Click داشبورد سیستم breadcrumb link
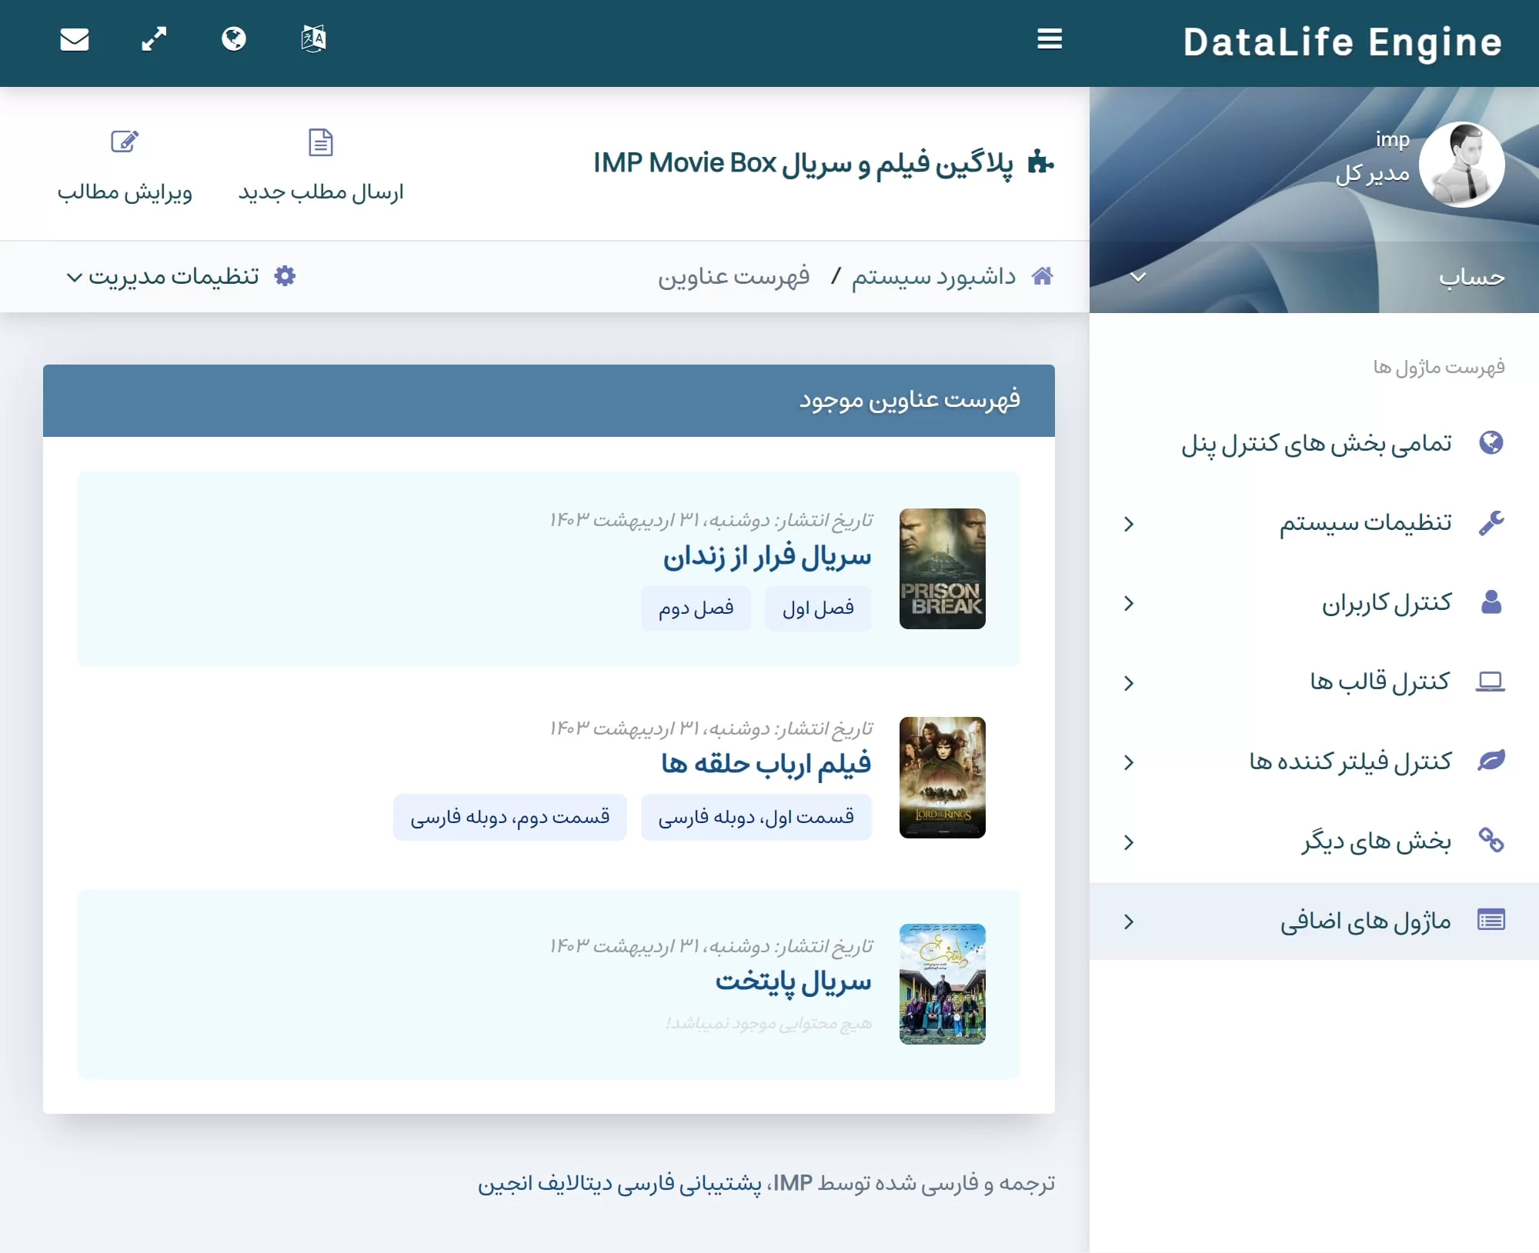The height and width of the screenshot is (1253, 1539). pos(933,276)
